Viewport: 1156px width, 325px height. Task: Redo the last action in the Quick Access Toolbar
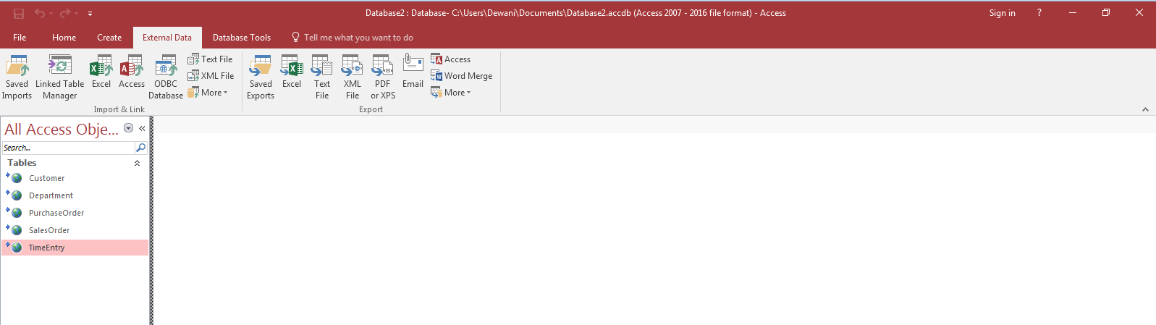point(65,13)
